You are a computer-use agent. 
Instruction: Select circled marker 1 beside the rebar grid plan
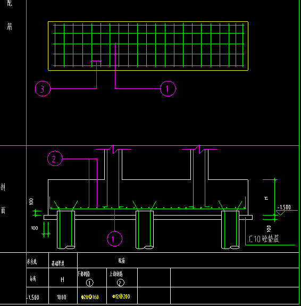click(168, 88)
